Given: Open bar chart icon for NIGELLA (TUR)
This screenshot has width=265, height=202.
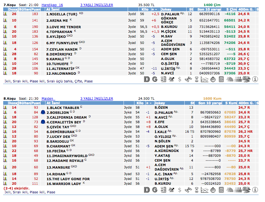Looking at the screenshot, I should [5, 14].
